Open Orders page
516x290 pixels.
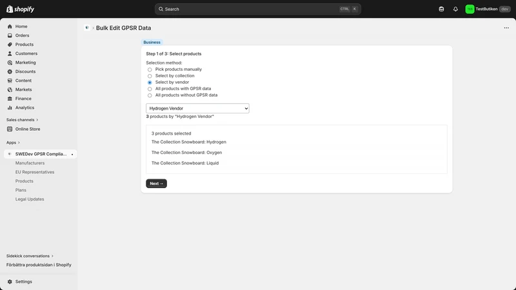point(22,35)
